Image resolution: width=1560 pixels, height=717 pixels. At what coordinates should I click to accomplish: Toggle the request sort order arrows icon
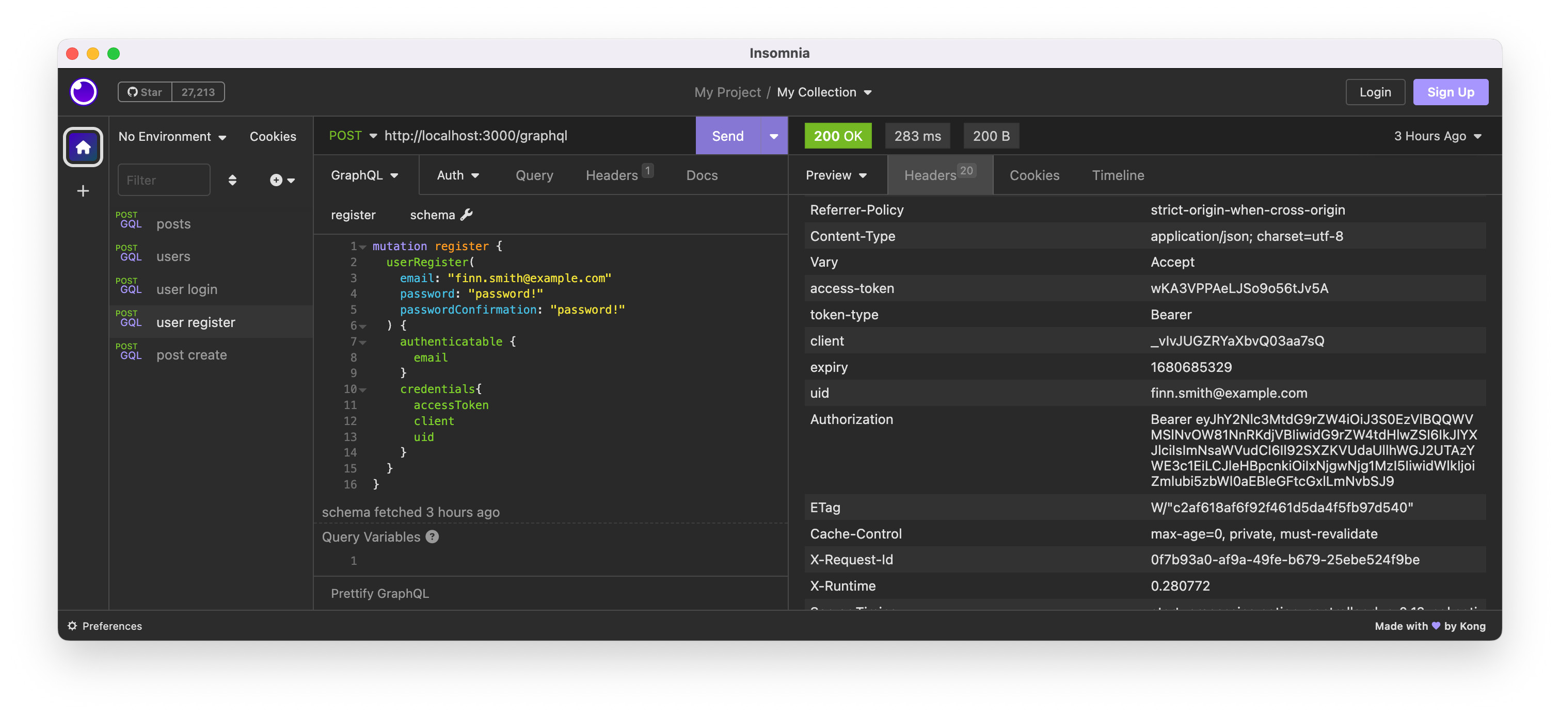point(232,180)
